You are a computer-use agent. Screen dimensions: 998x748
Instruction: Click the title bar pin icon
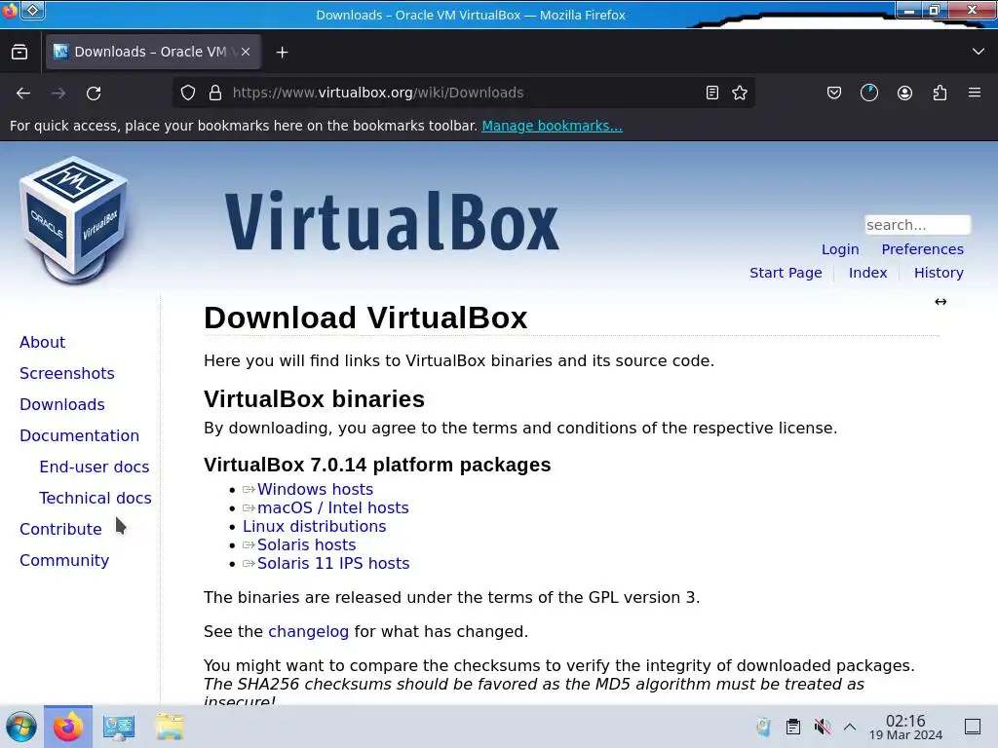pos(32,10)
